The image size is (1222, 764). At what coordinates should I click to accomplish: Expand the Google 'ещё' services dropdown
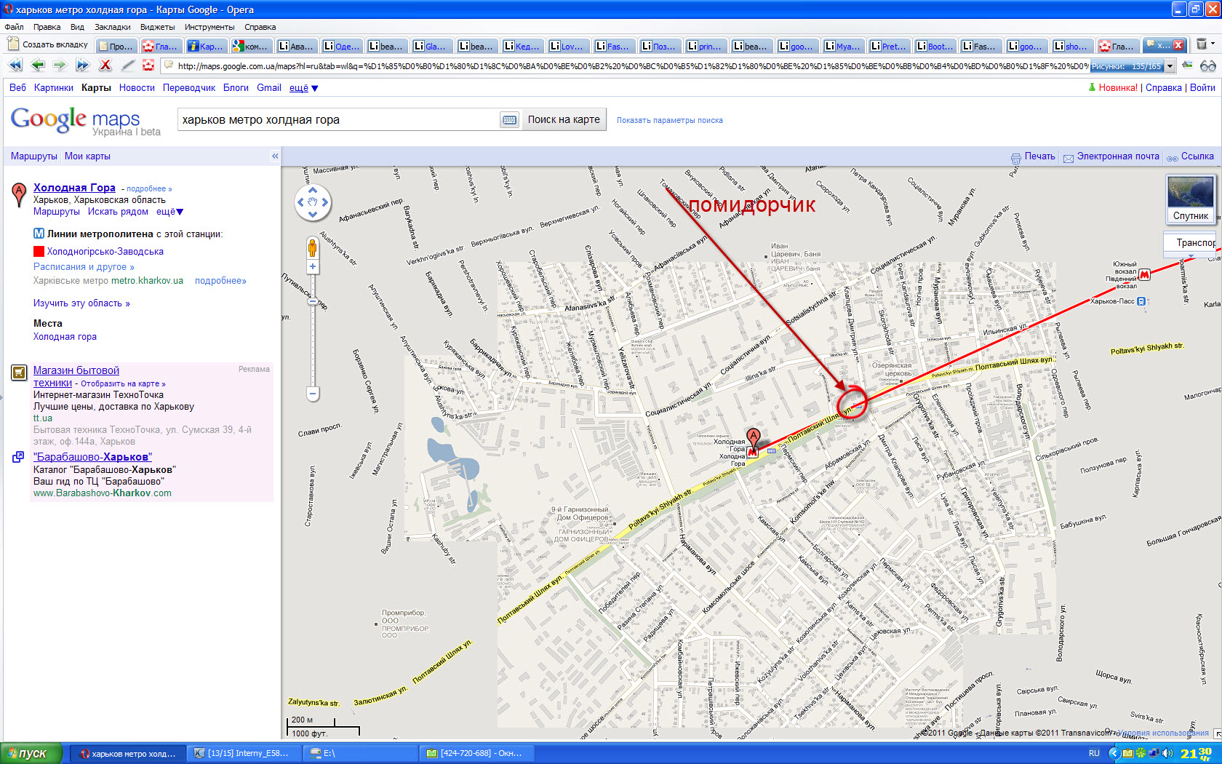[304, 88]
